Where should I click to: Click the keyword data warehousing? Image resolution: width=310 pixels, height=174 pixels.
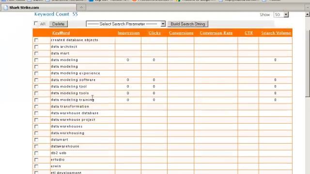tap(68, 133)
